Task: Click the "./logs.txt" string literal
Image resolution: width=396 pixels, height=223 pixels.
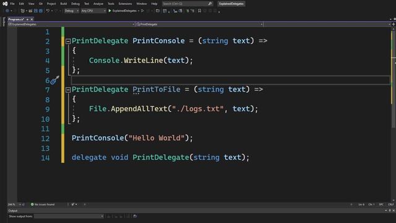Action: 198,109
